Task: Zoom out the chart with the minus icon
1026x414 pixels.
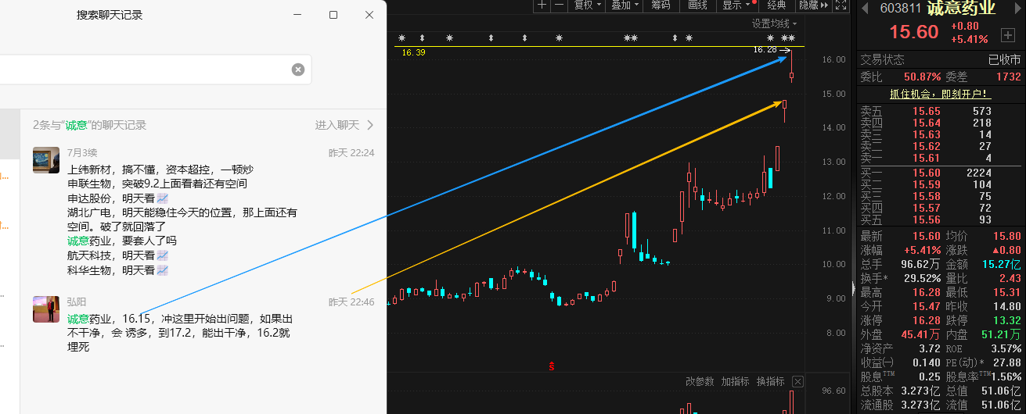Action: coord(559,5)
